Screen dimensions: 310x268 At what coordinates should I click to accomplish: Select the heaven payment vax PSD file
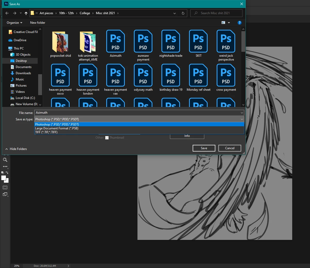116,80
